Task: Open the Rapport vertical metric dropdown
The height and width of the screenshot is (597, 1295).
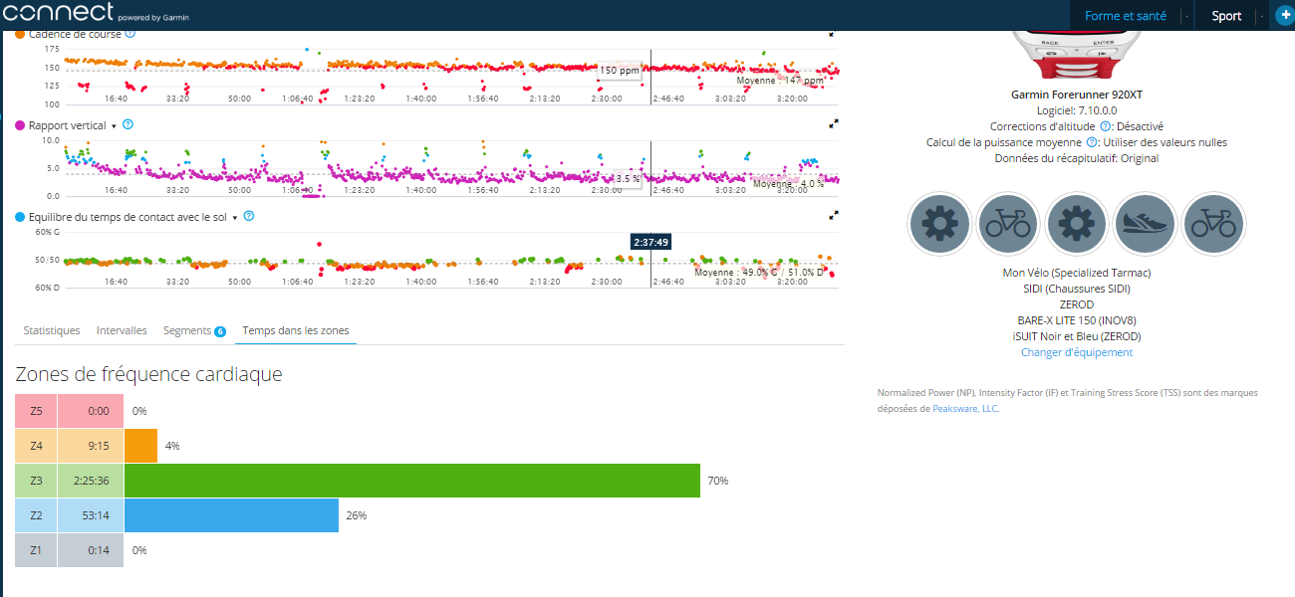Action: [x=113, y=125]
